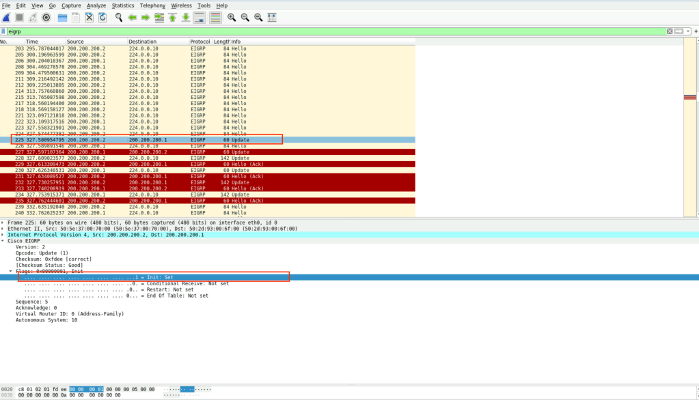Toggle auto-scroll during live capture
Image resolution: width=699 pixels, height=400 pixels.
click(x=200, y=17)
